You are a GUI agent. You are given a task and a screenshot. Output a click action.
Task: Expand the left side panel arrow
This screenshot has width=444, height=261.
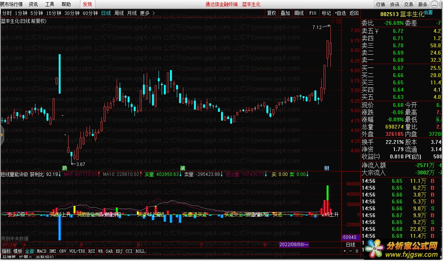2,135
